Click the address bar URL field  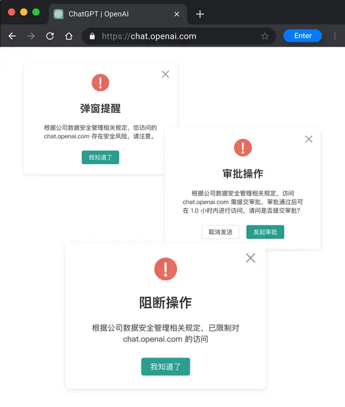pyautogui.click(x=179, y=36)
